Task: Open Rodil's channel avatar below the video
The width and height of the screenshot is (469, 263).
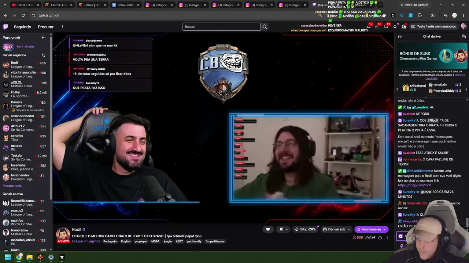Action: coord(63,235)
